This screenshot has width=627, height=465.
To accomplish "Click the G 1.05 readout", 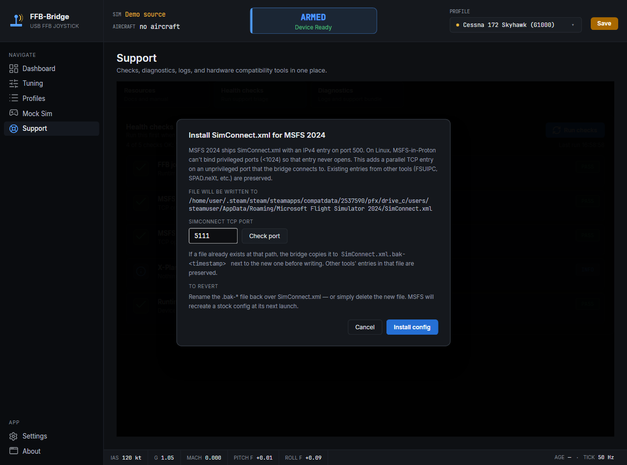I will click(164, 458).
